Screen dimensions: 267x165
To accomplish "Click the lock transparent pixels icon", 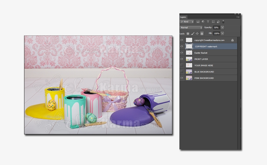I will 188,34.
